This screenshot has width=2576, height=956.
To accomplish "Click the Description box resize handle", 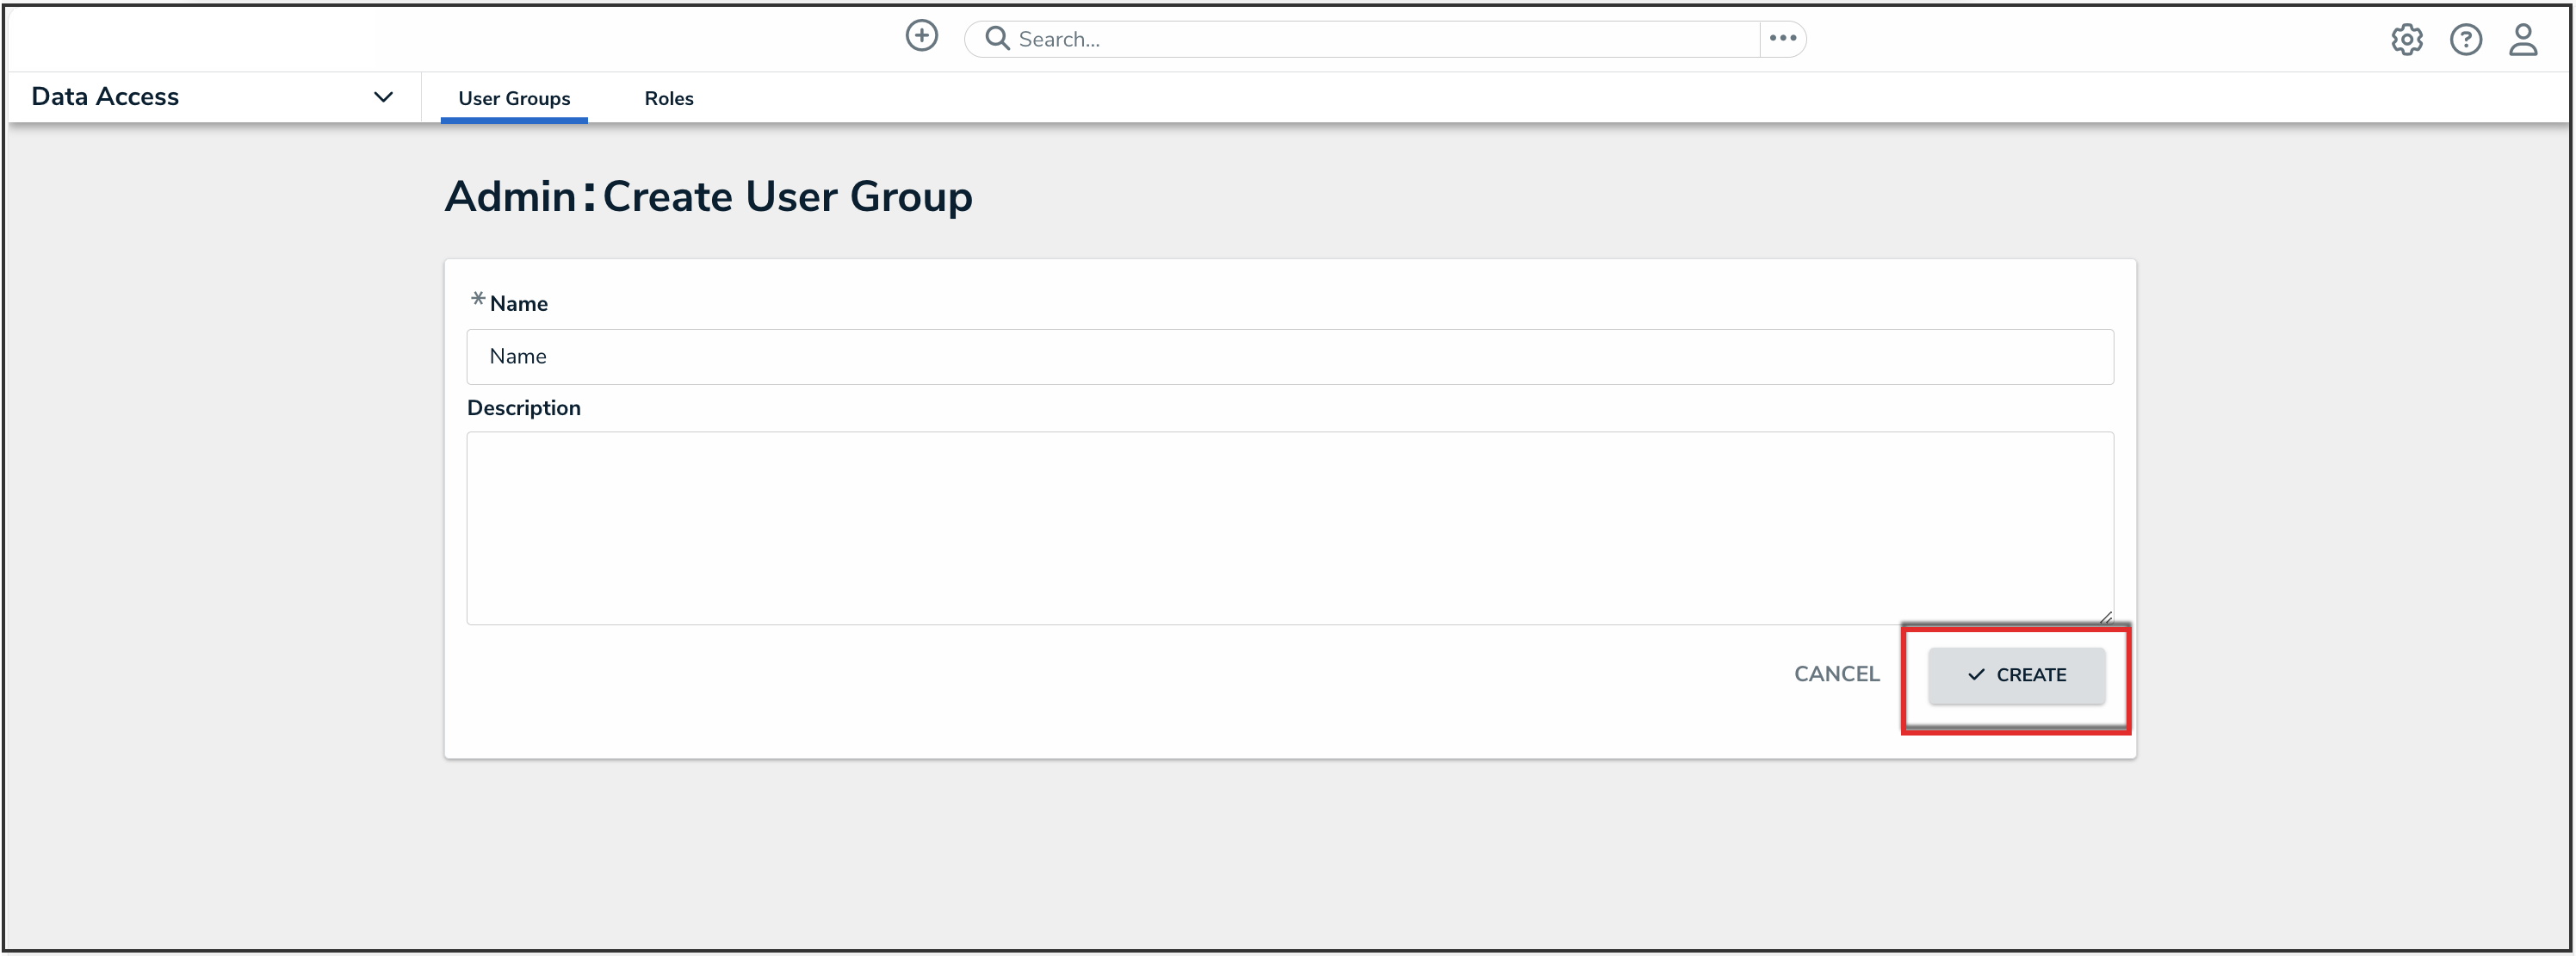I will point(2105,617).
